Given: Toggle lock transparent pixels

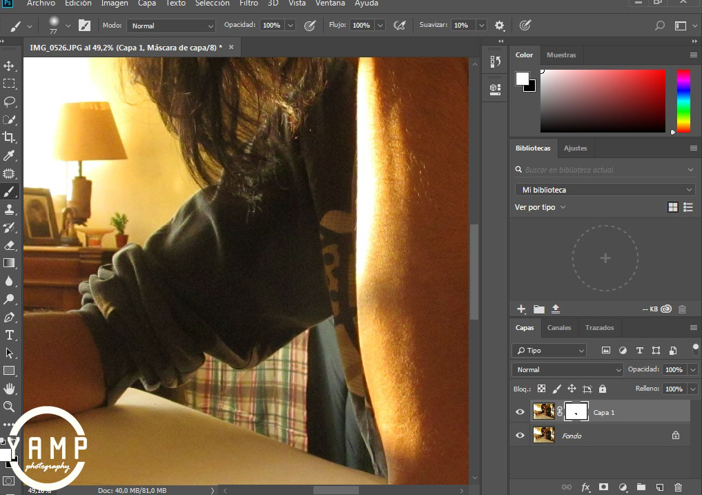Looking at the screenshot, I should click(x=542, y=389).
